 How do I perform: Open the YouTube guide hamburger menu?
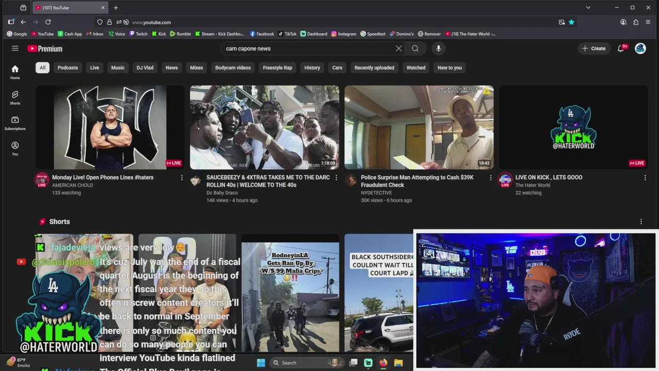pyautogui.click(x=15, y=48)
